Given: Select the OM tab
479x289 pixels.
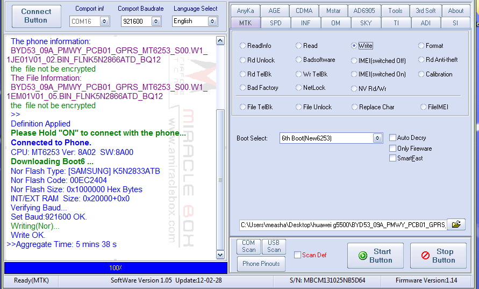Looking at the screenshot, I should point(335,23).
